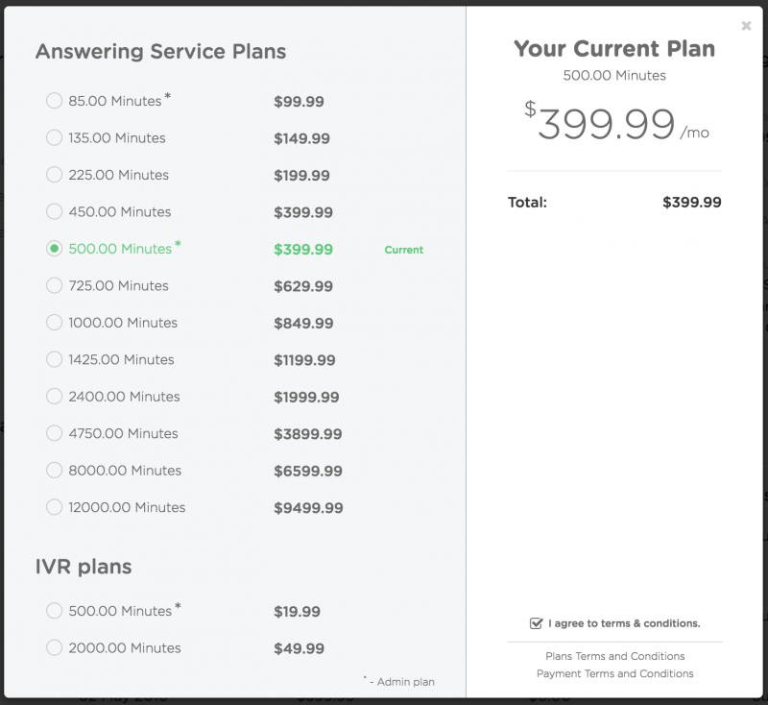Select the 4750.00 Minutes plan
Screen dimensions: 768x705
(55, 434)
